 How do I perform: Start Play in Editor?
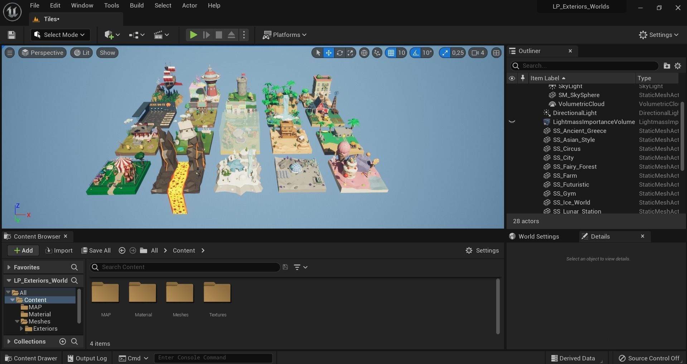193,35
